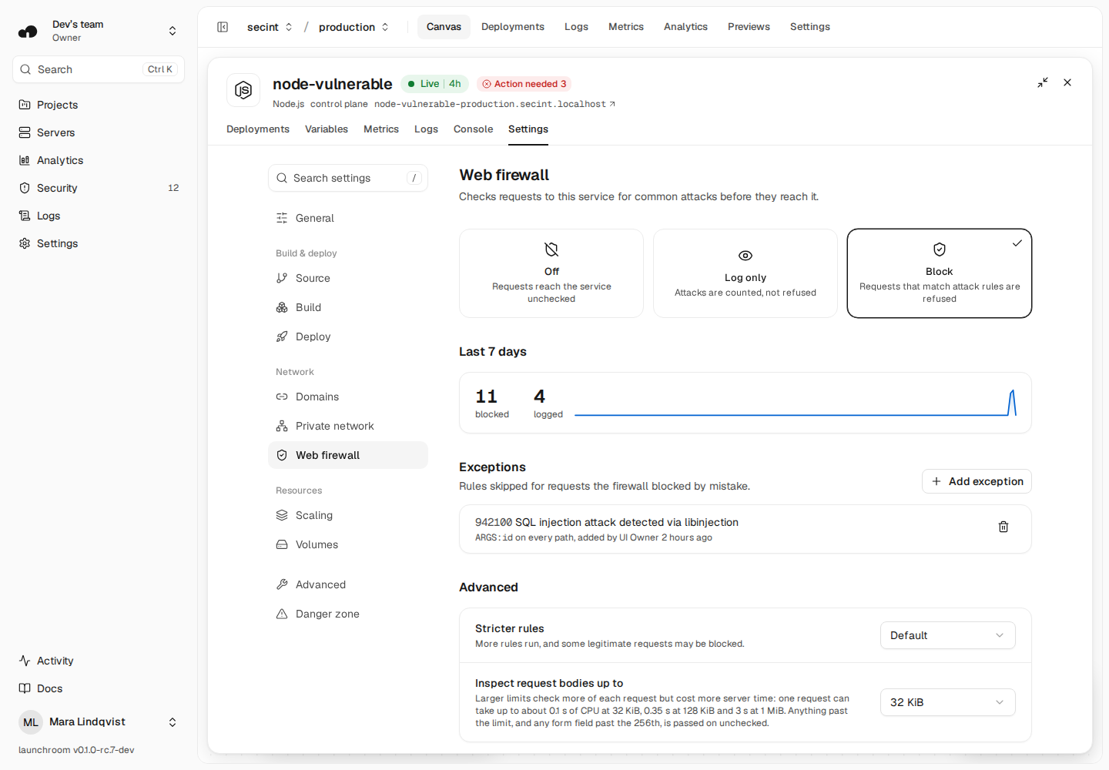1109x770 pixels.
Task: Open the General settings section
Action: click(x=348, y=218)
